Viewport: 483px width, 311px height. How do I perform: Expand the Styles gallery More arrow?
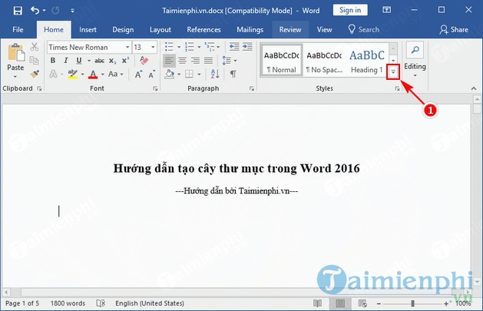click(x=393, y=71)
